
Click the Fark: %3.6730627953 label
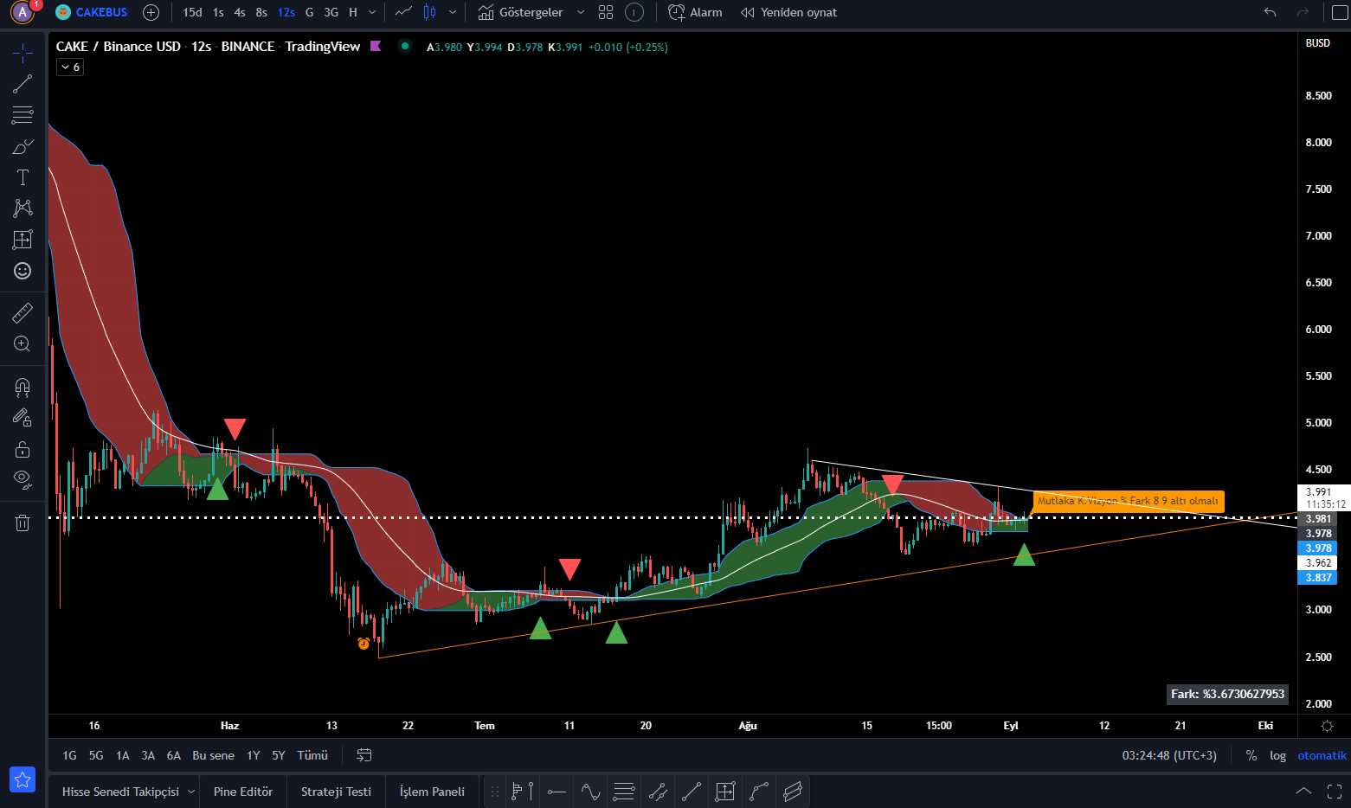1227,694
